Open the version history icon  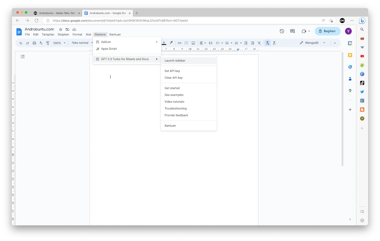coord(281,31)
